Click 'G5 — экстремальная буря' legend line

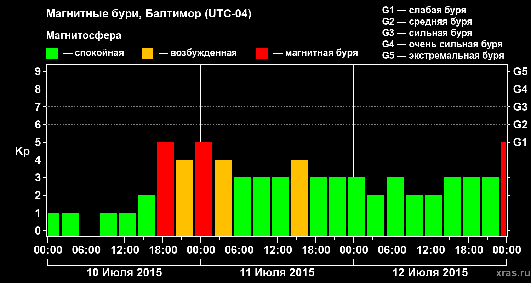[x=443, y=56]
